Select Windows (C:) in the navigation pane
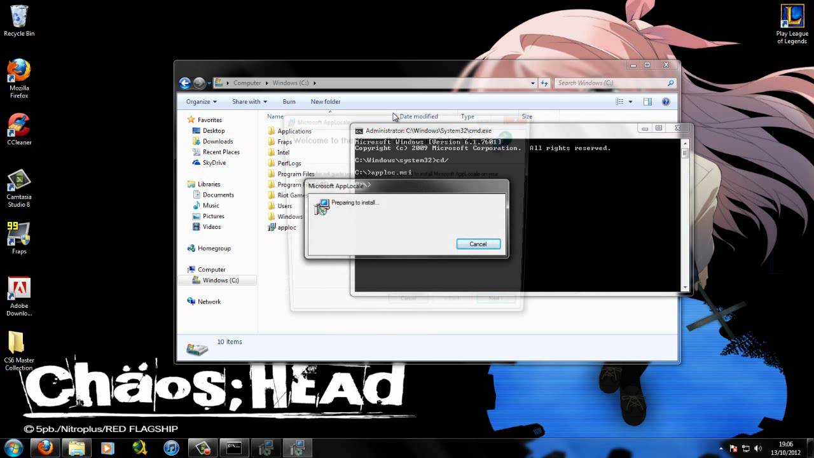814x458 pixels. click(220, 281)
